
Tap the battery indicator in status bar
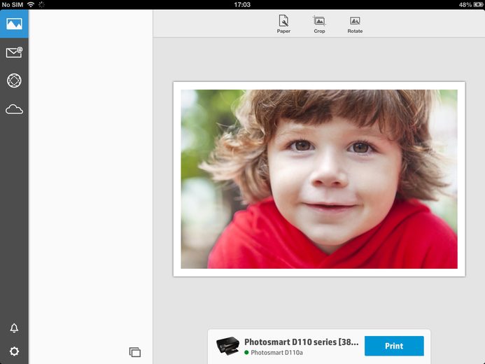(x=478, y=5)
